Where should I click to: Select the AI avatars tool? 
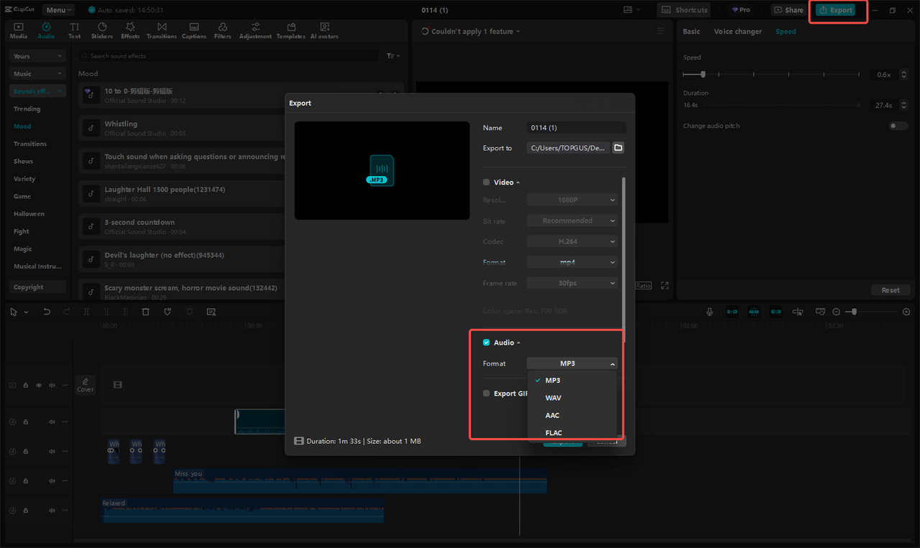click(x=323, y=29)
